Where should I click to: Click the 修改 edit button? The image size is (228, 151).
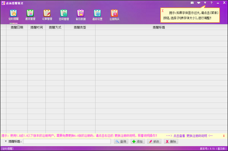click(x=154, y=141)
